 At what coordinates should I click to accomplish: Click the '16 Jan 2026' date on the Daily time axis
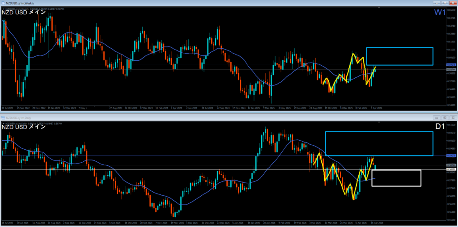(254, 223)
